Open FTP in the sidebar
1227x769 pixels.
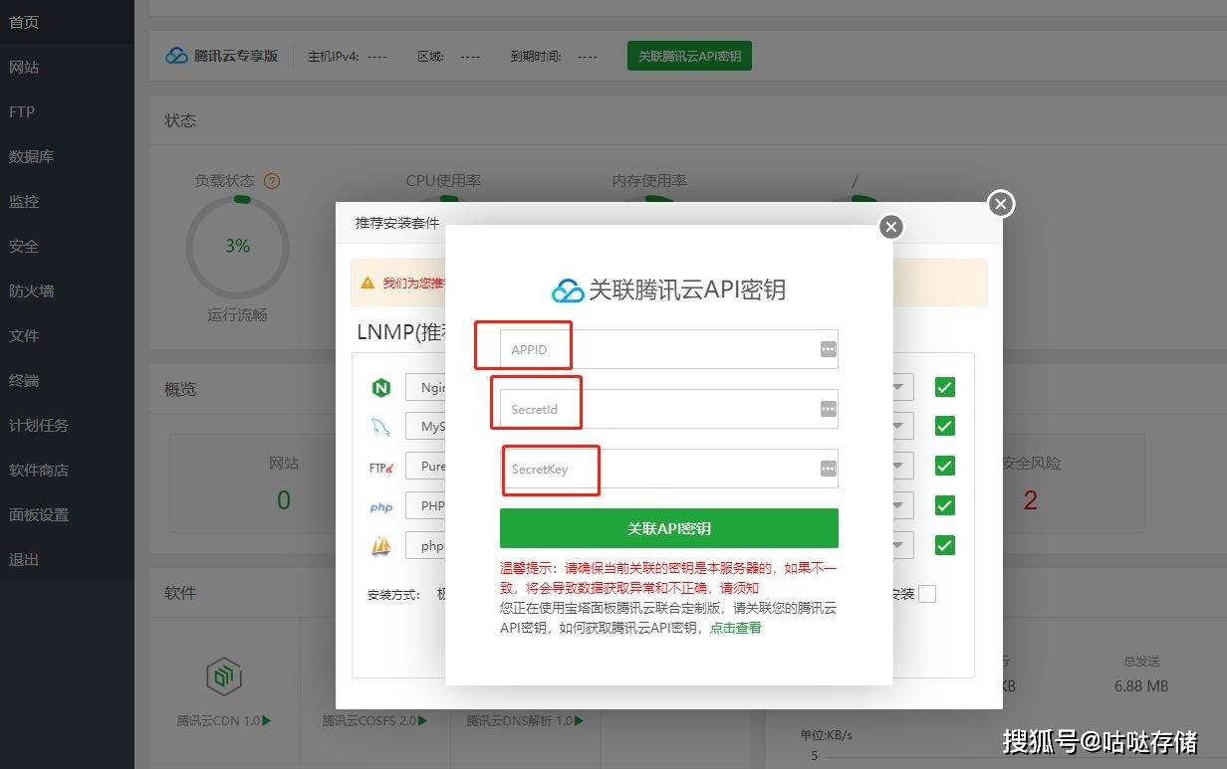coord(67,111)
